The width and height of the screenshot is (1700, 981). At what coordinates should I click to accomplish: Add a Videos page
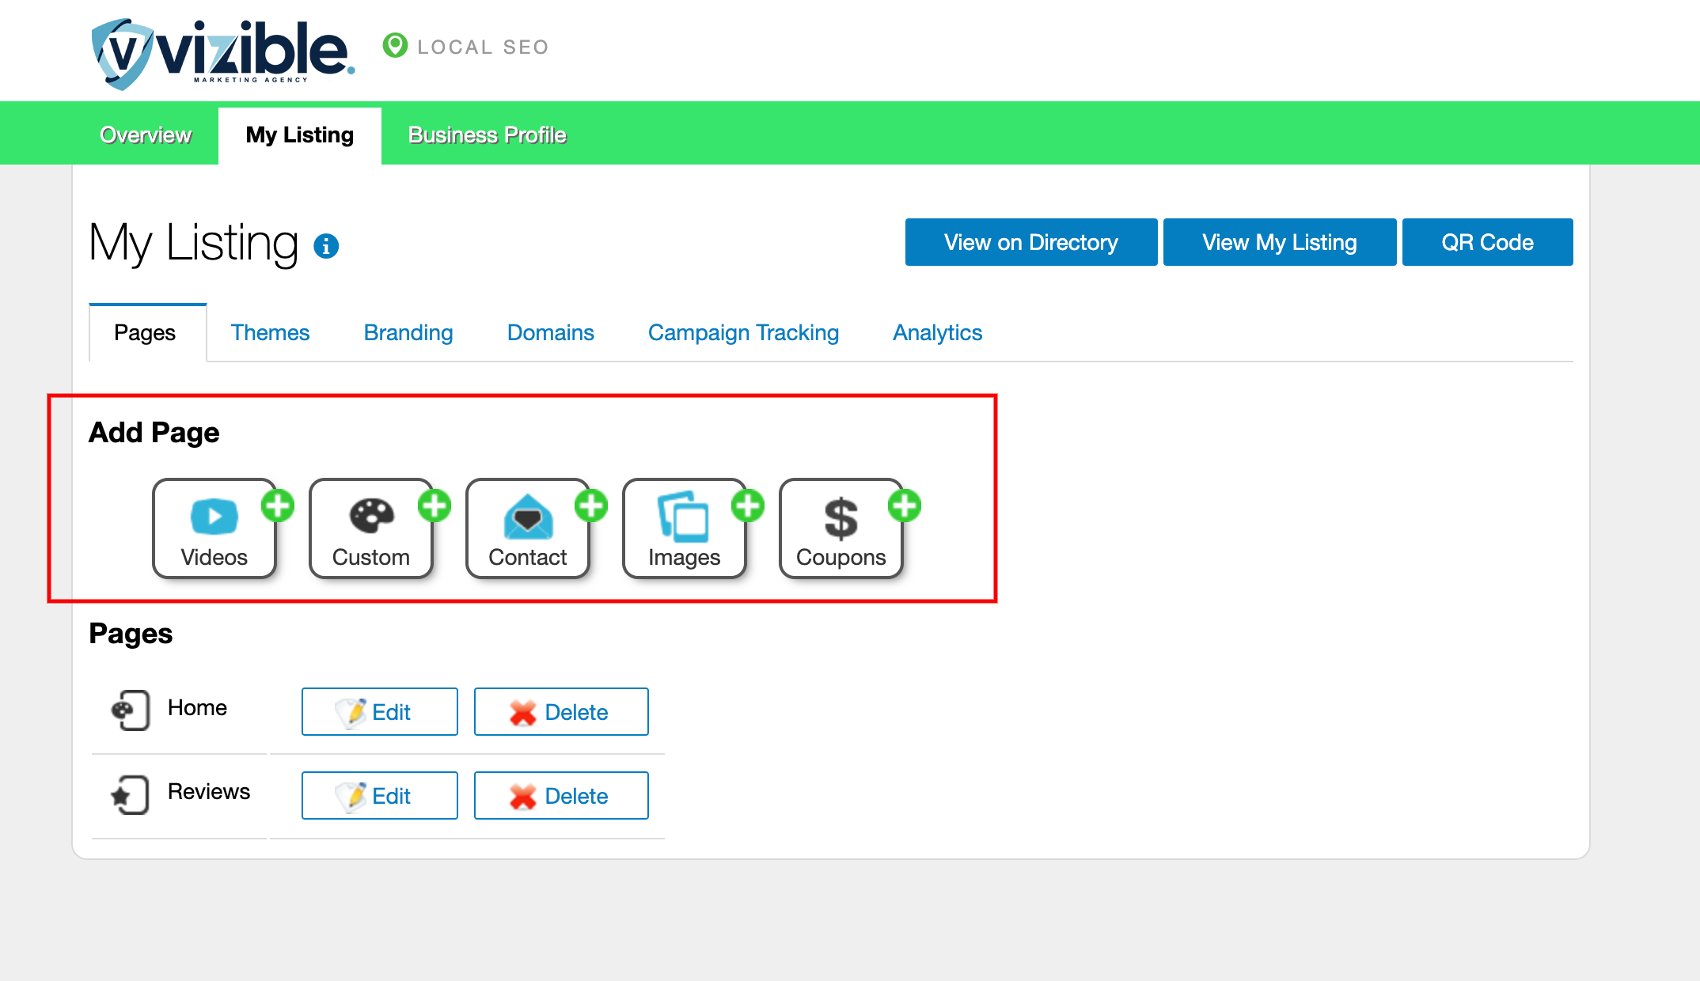[x=214, y=528]
